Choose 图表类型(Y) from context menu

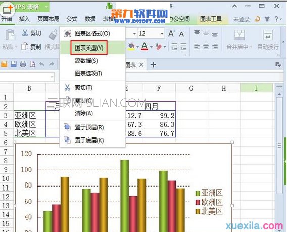pos(89,48)
